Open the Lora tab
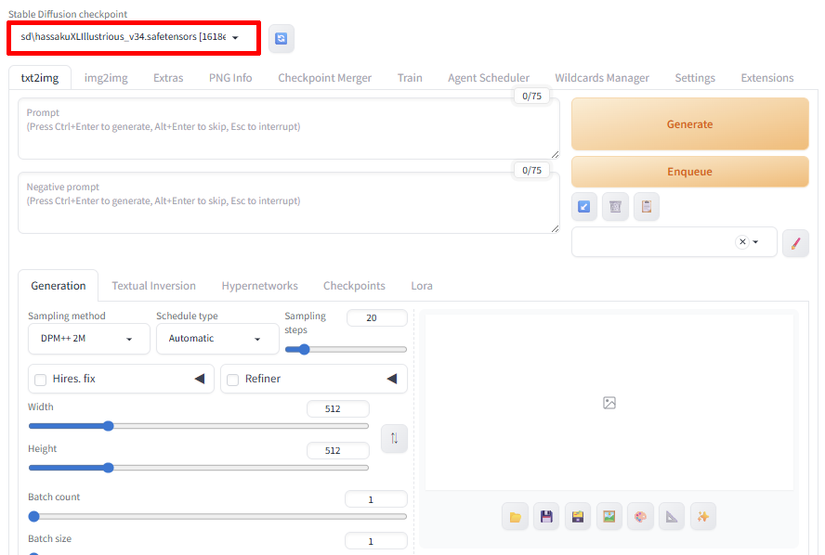825x555 pixels. (x=422, y=286)
